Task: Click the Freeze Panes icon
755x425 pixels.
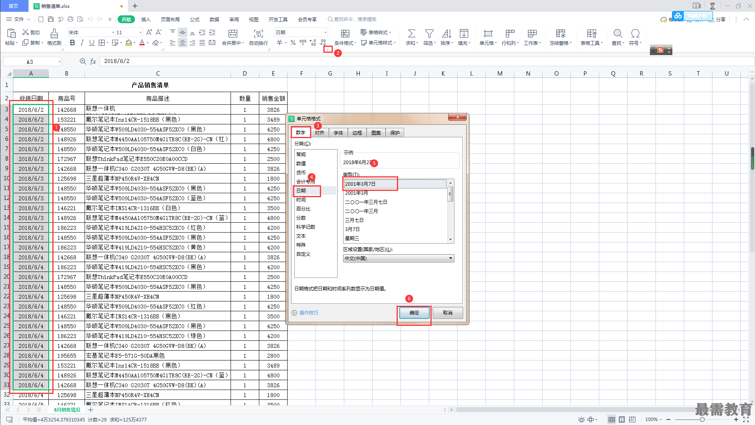Action: click(x=561, y=33)
